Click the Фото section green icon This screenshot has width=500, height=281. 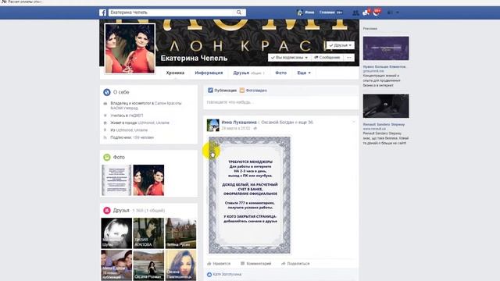(x=107, y=157)
